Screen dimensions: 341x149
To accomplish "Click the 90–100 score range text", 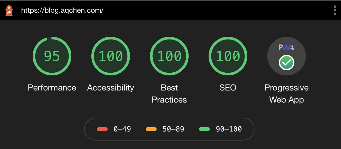I will point(229,129).
